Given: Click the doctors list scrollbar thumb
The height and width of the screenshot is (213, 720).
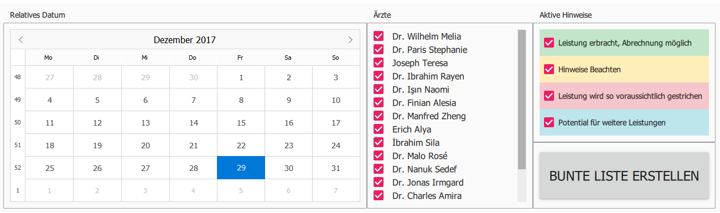Looking at the screenshot, I should coord(522,100).
